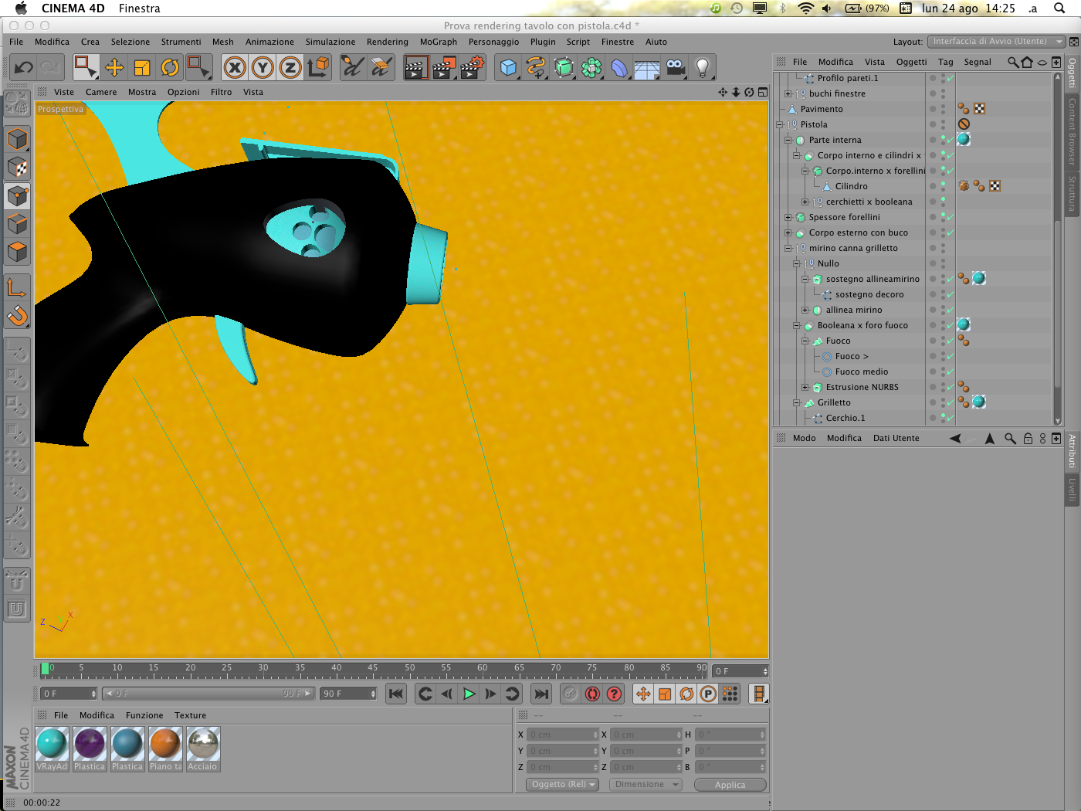Open the Cube primitive object icon
The image size is (1081, 811).
tap(508, 68)
